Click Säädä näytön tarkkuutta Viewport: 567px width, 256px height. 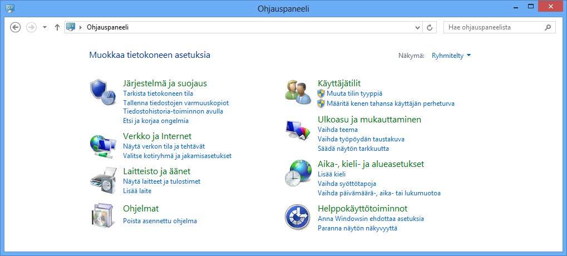tap(353, 149)
